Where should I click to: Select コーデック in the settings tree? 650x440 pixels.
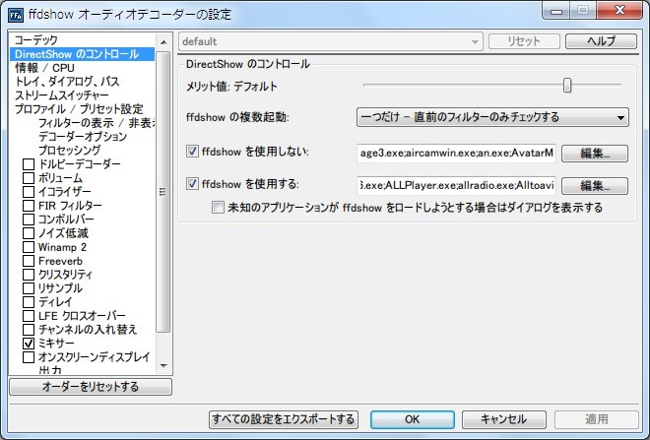[36, 40]
